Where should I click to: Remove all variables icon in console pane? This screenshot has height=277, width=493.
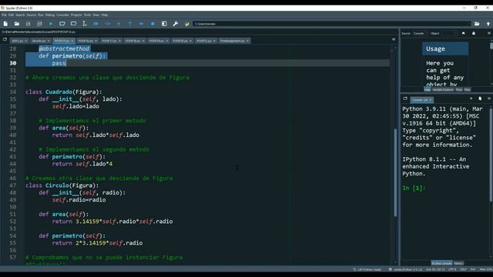480,98
